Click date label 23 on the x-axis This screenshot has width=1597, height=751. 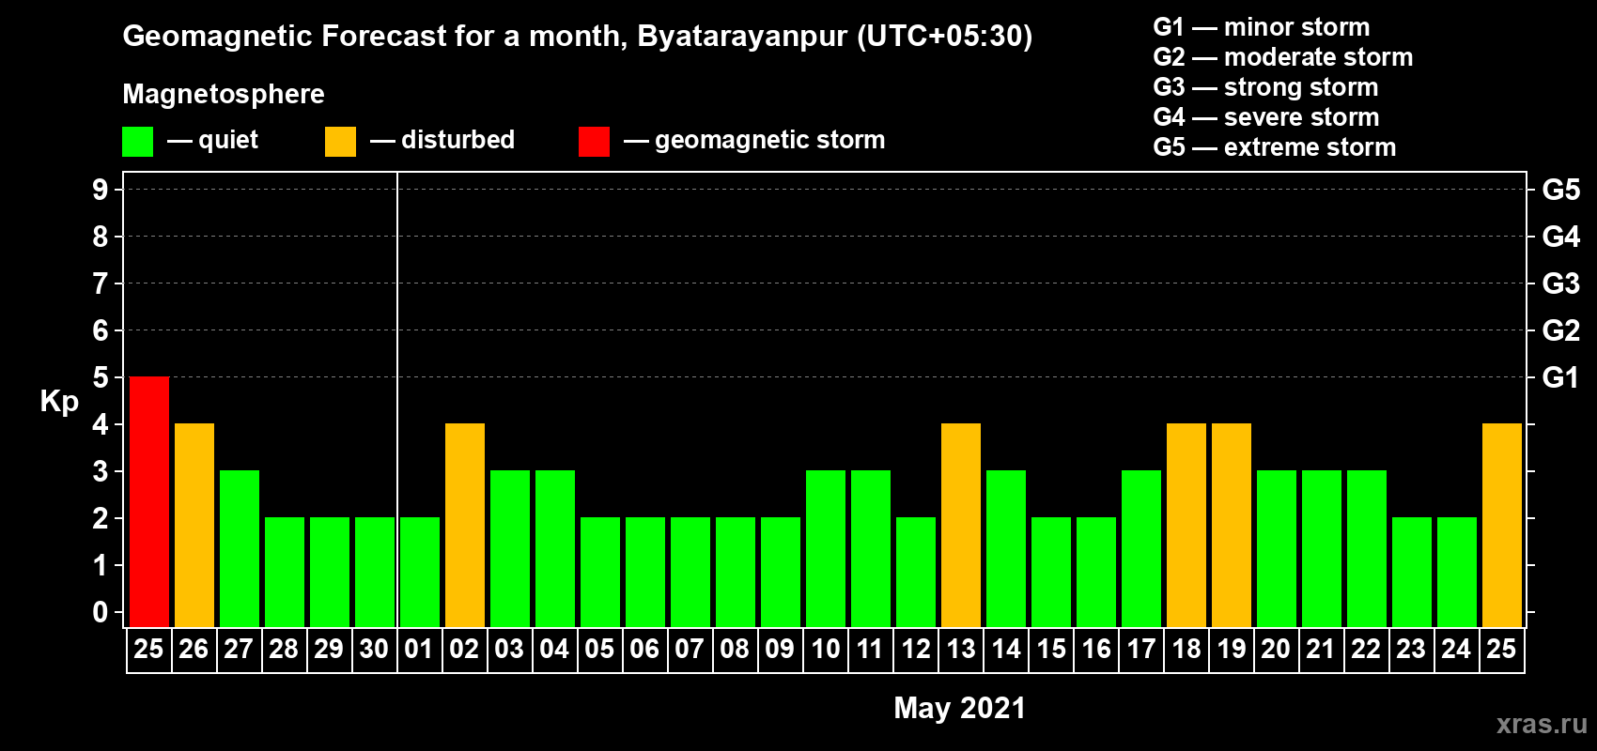1411,649
